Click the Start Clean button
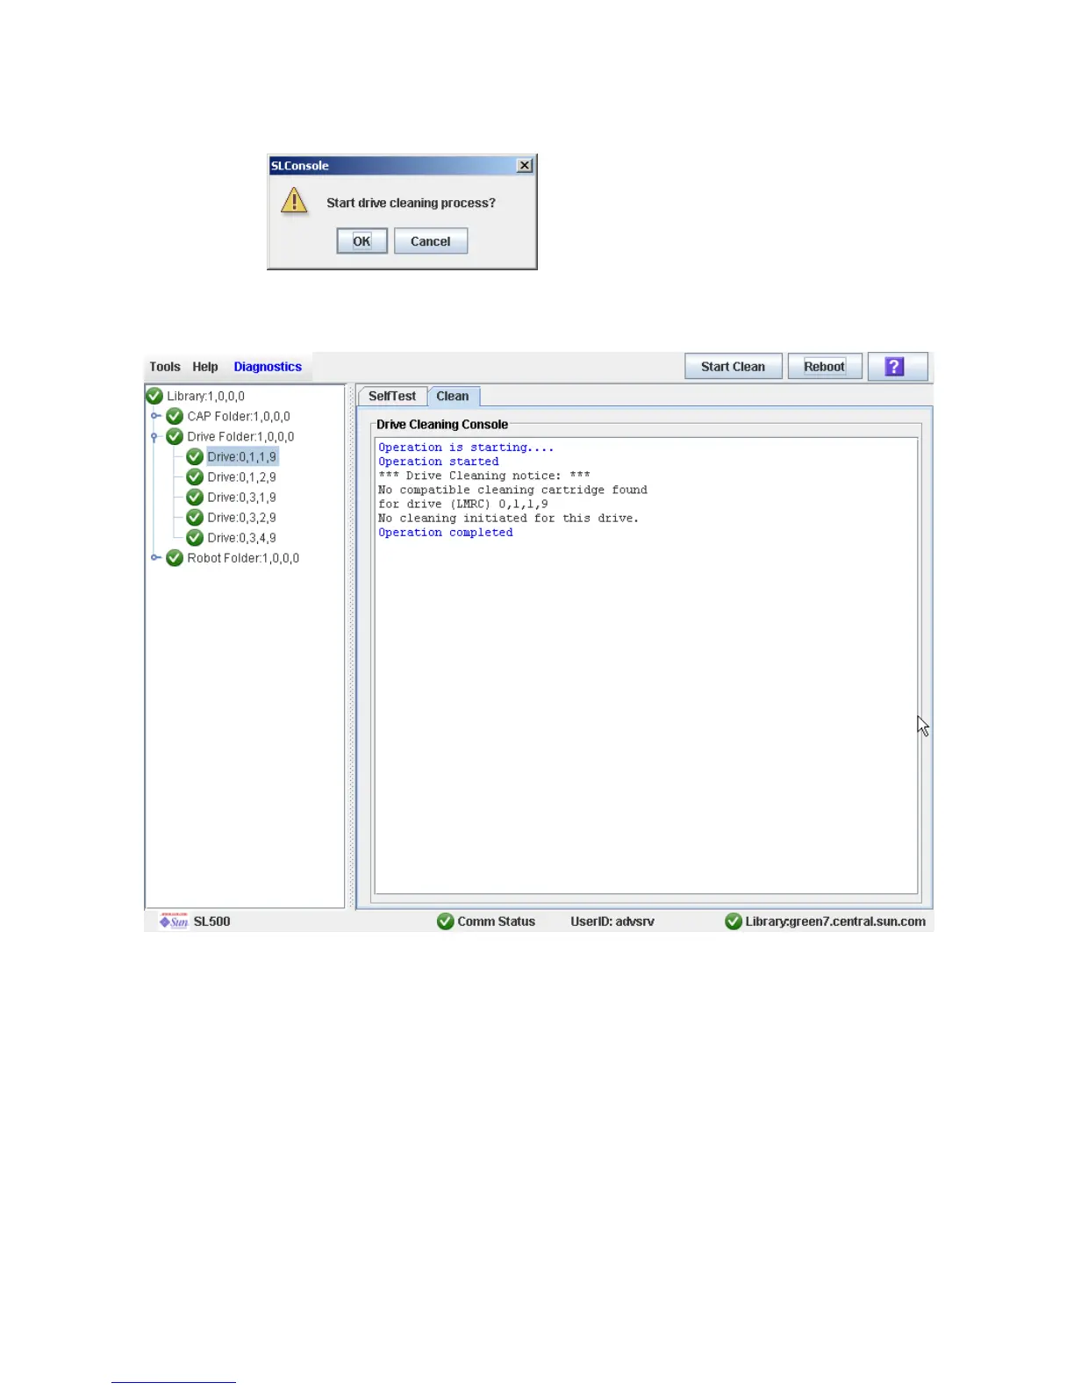1074x1390 pixels. (x=733, y=367)
